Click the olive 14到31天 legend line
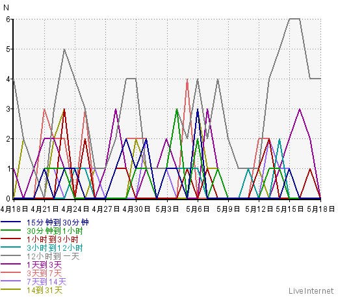Viewport: 338px width, 297px height. point(10,289)
